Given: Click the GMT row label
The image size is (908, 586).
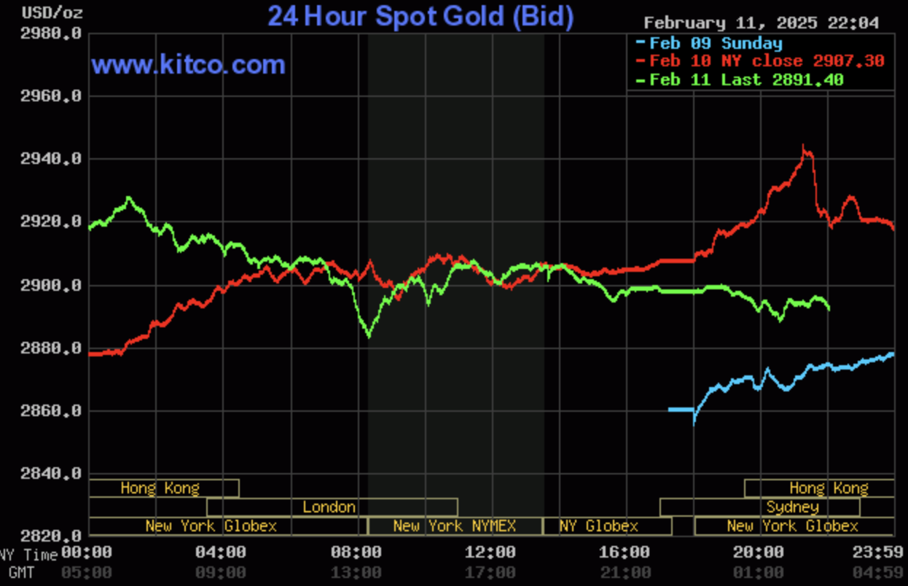Looking at the screenshot, I should (x=22, y=572).
